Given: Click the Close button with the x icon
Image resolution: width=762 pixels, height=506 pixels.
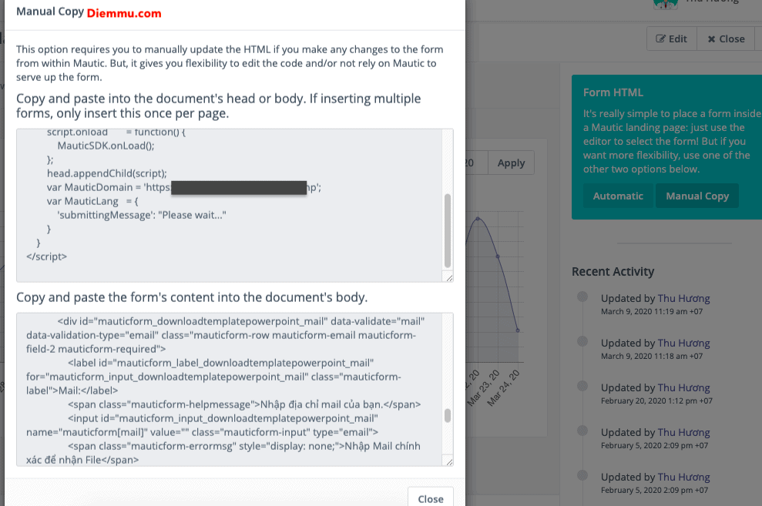Looking at the screenshot, I should [x=726, y=39].
